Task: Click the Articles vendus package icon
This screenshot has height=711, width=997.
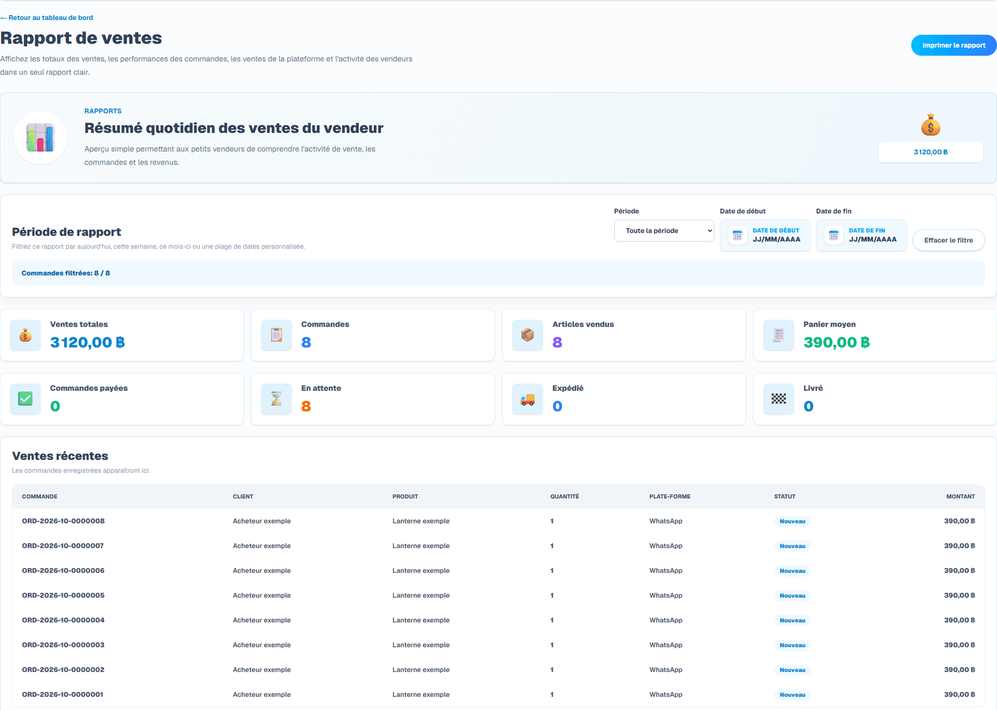Action: (x=528, y=335)
